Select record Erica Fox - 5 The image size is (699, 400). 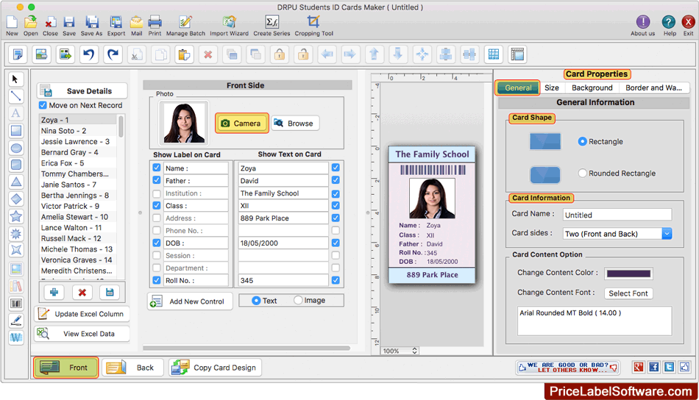(x=79, y=163)
